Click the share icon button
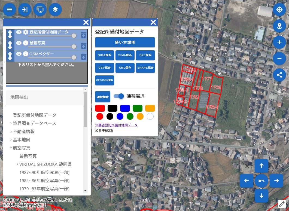 tap(279, 75)
